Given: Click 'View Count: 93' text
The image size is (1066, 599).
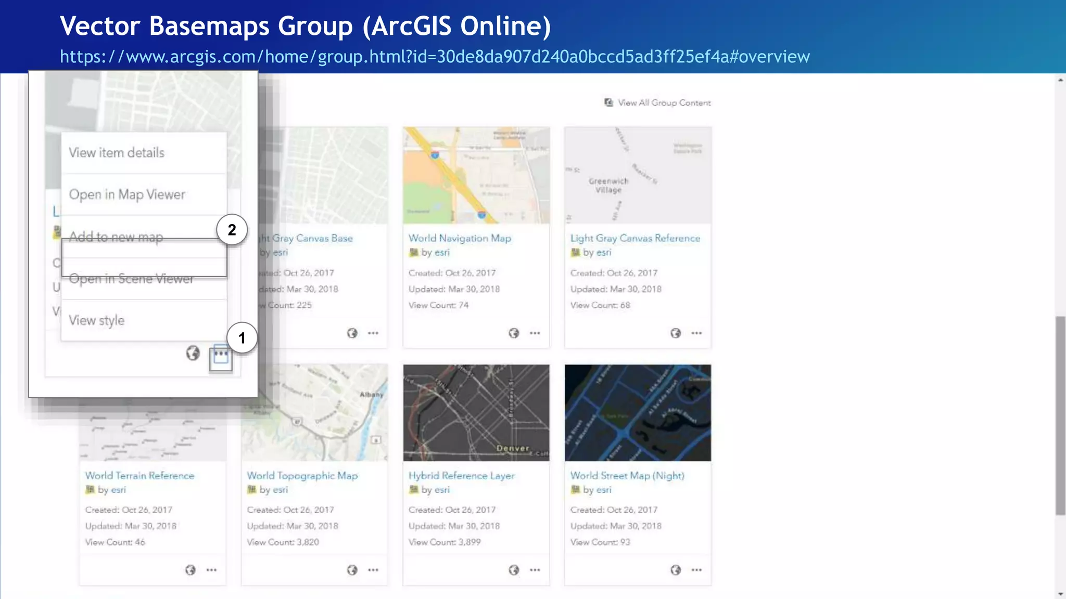Looking at the screenshot, I should click(x=600, y=542).
